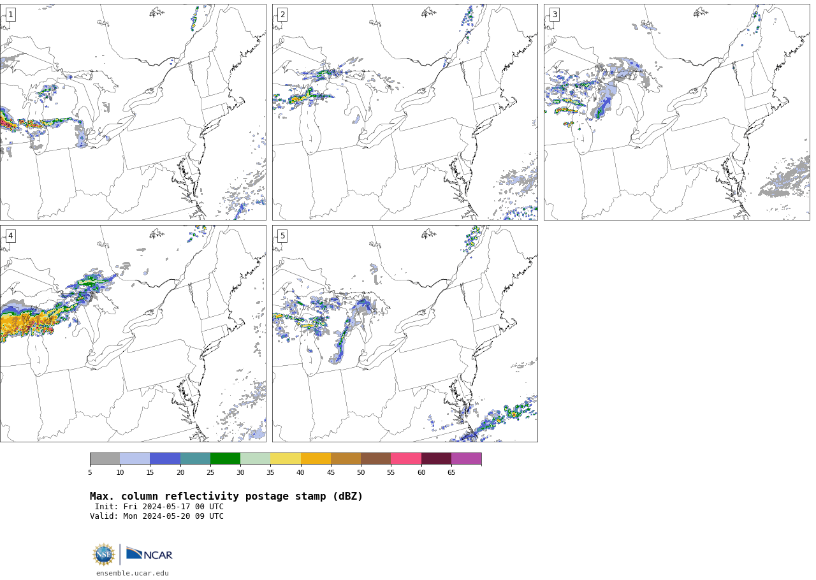Click the NCAR logo
816x580 pixels.
(149, 555)
